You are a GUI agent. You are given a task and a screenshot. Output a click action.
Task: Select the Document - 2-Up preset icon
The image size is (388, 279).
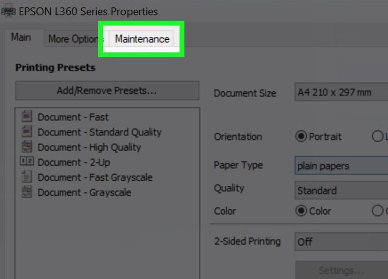(27, 161)
